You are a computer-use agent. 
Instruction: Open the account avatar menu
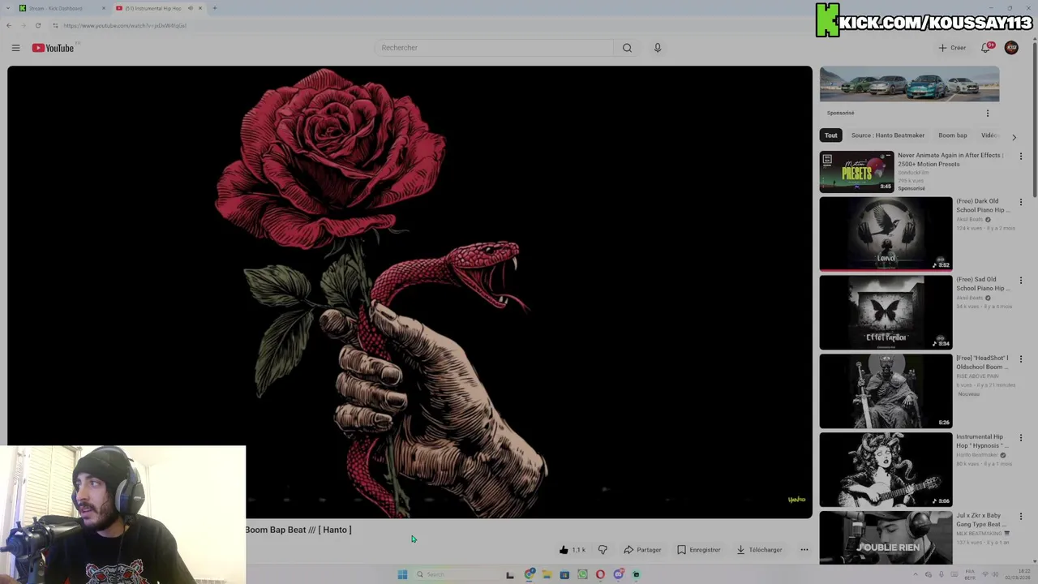point(1011,48)
